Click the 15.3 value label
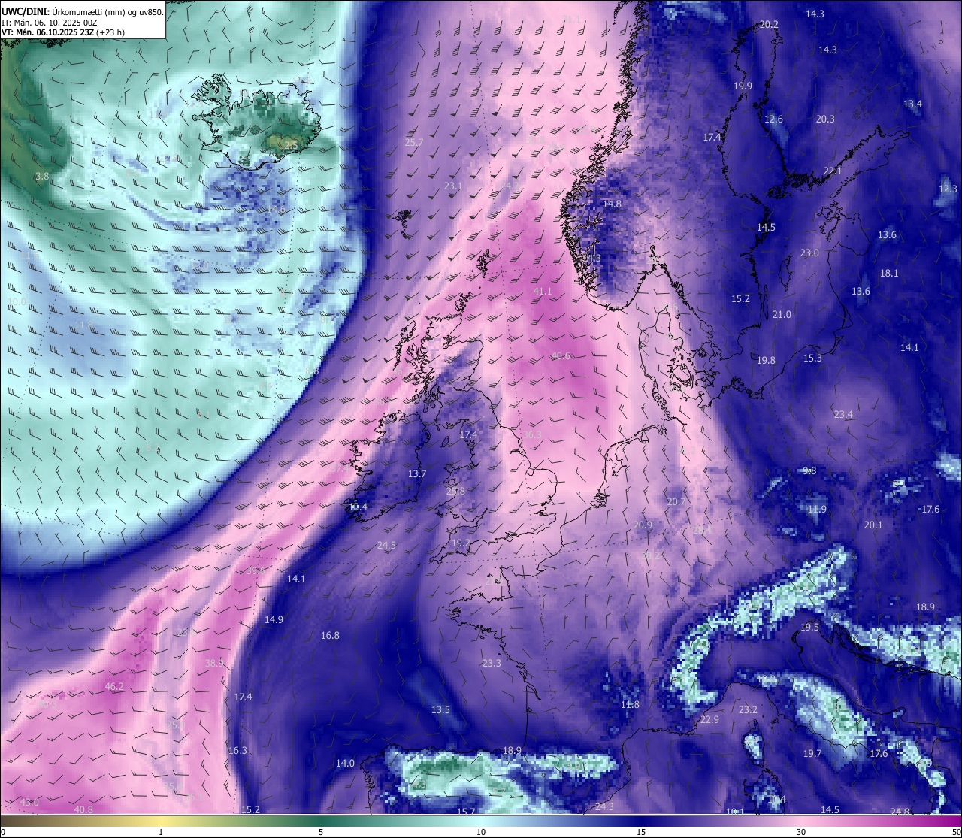Screen dimensions: 962x838 812,358
